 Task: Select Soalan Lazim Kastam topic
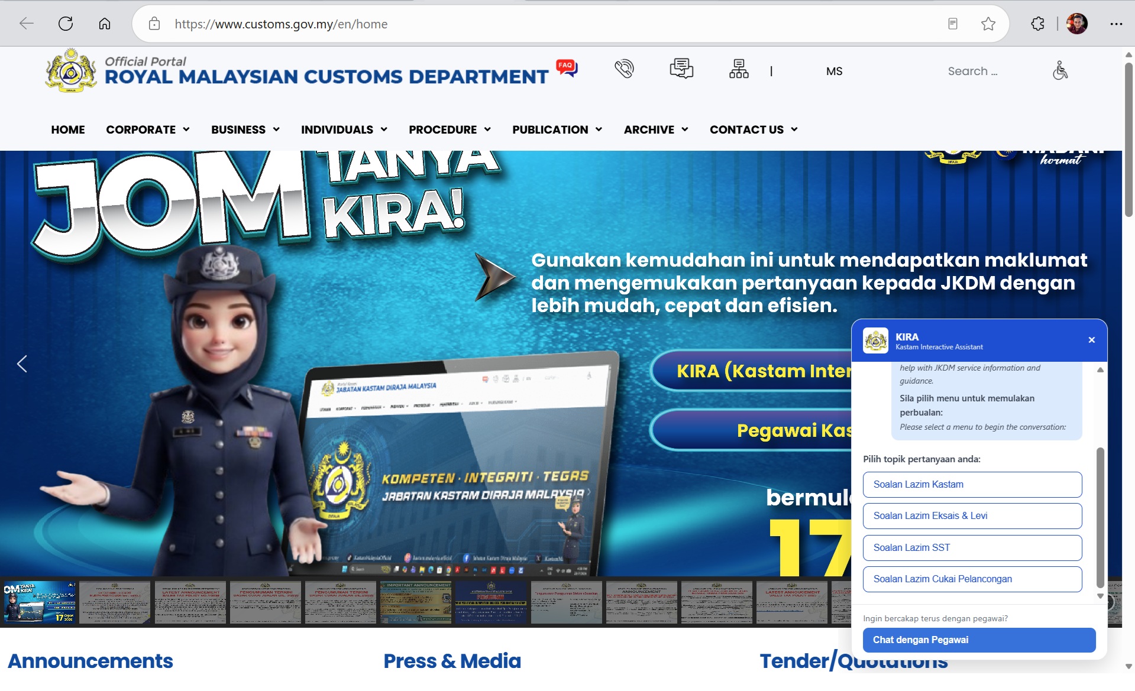(x=972, y=485)
